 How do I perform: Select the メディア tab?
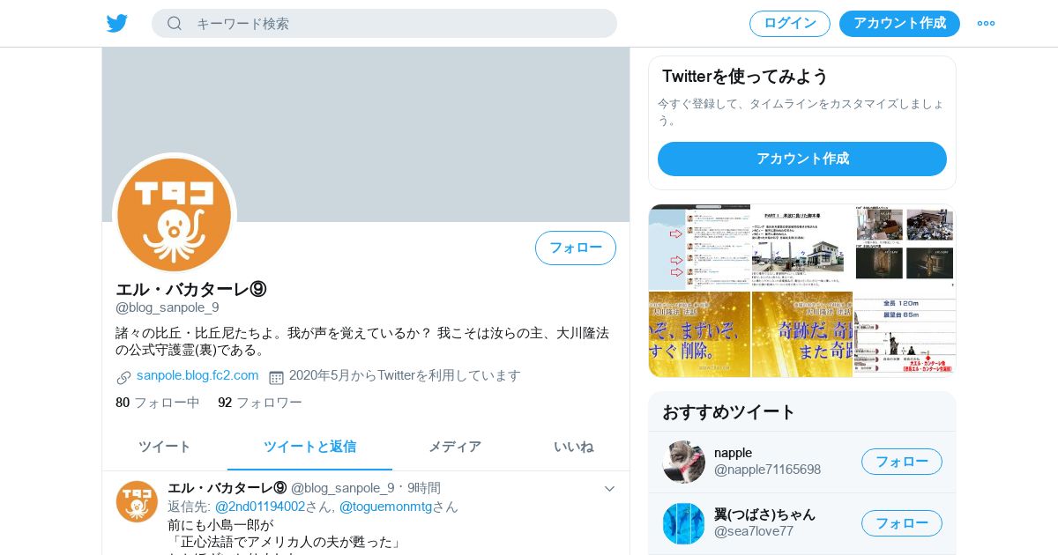coord(455,447)
